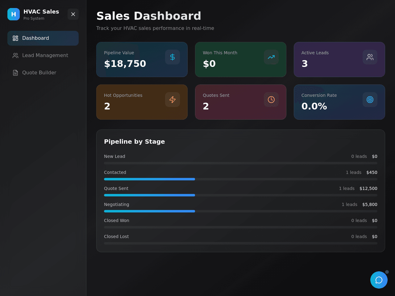Image resolution: width=395 pixels, height=296 pixels.
Task: Click the Negotiating stage progress bar
Action: click(x=241, y=211)
